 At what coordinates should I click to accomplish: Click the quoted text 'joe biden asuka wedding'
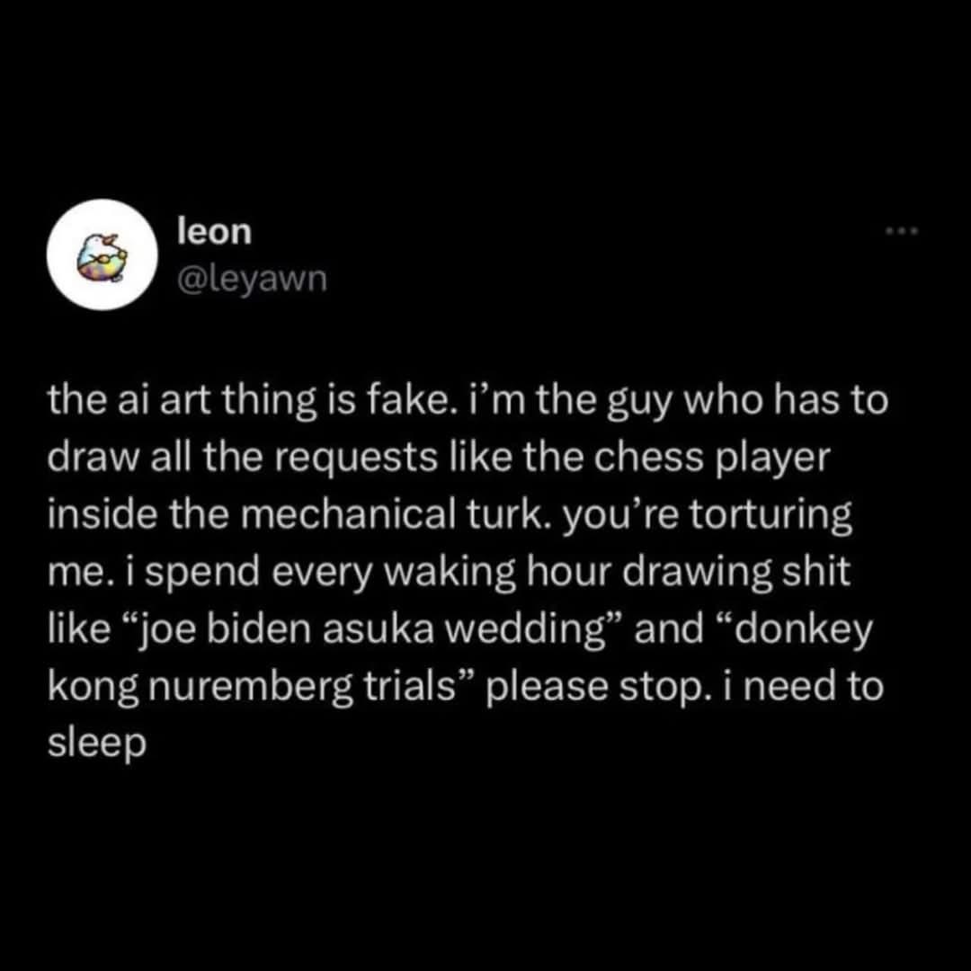click(366, 629)
